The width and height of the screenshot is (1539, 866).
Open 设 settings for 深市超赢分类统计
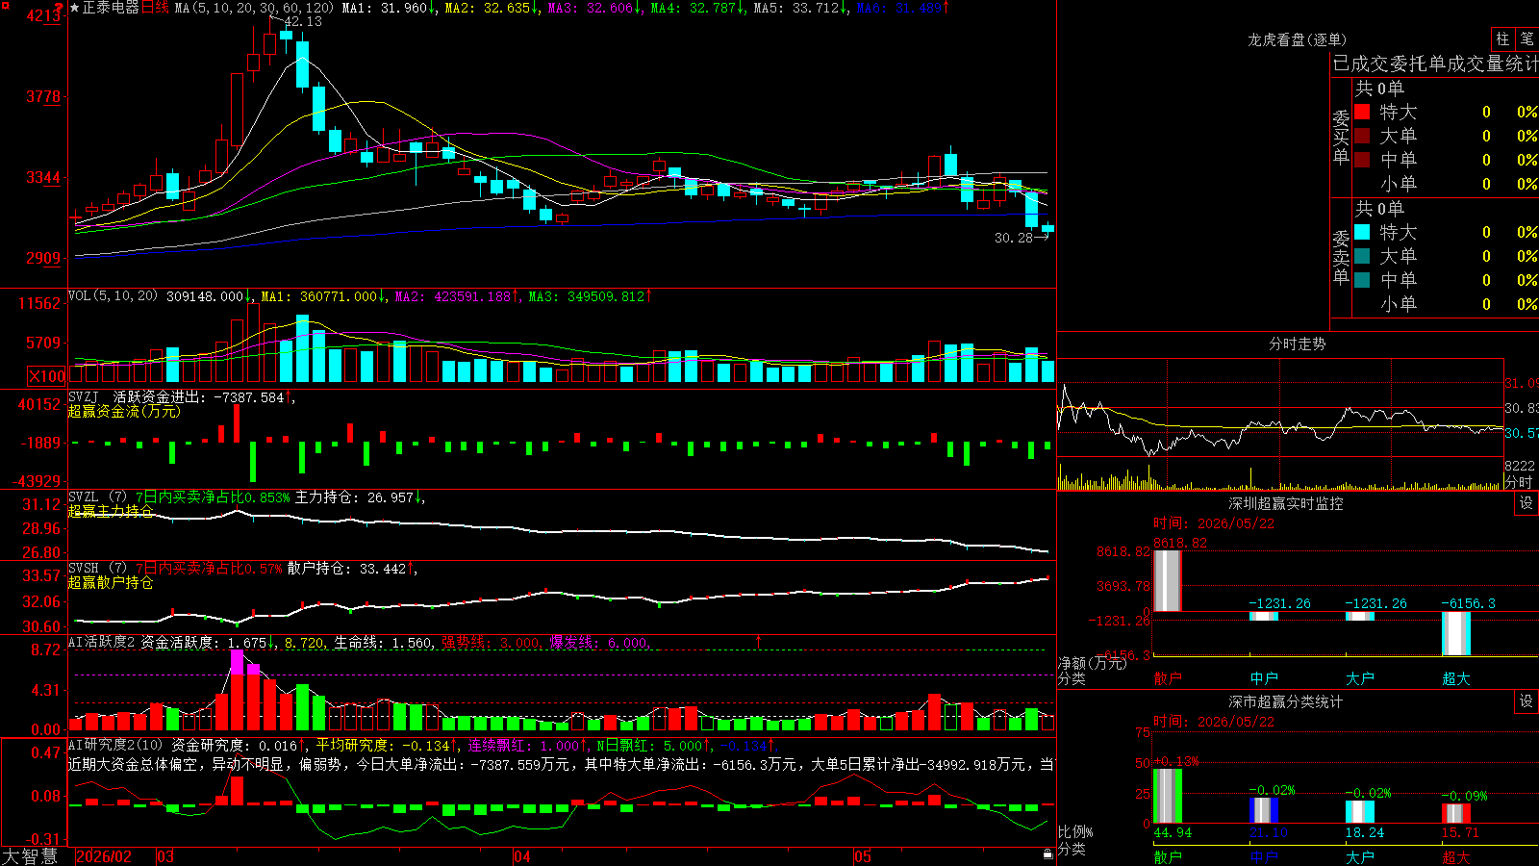pyautogui.click(x=1526, y=701)
